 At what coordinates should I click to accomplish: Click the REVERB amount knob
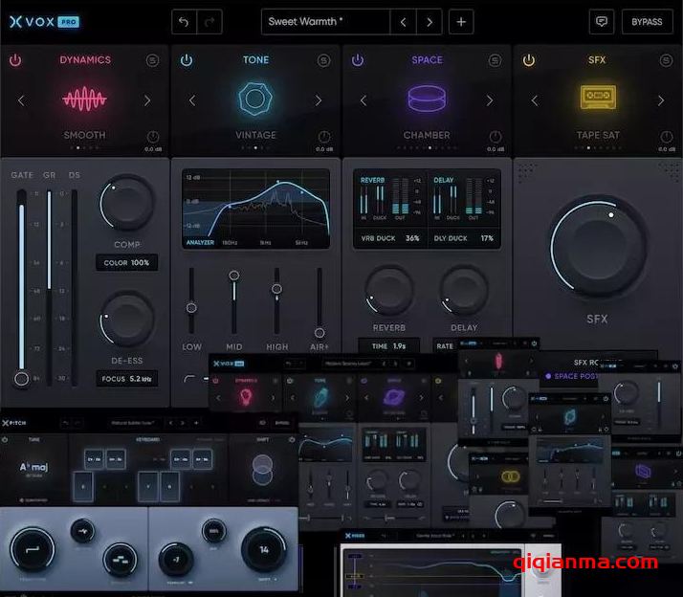389,291
